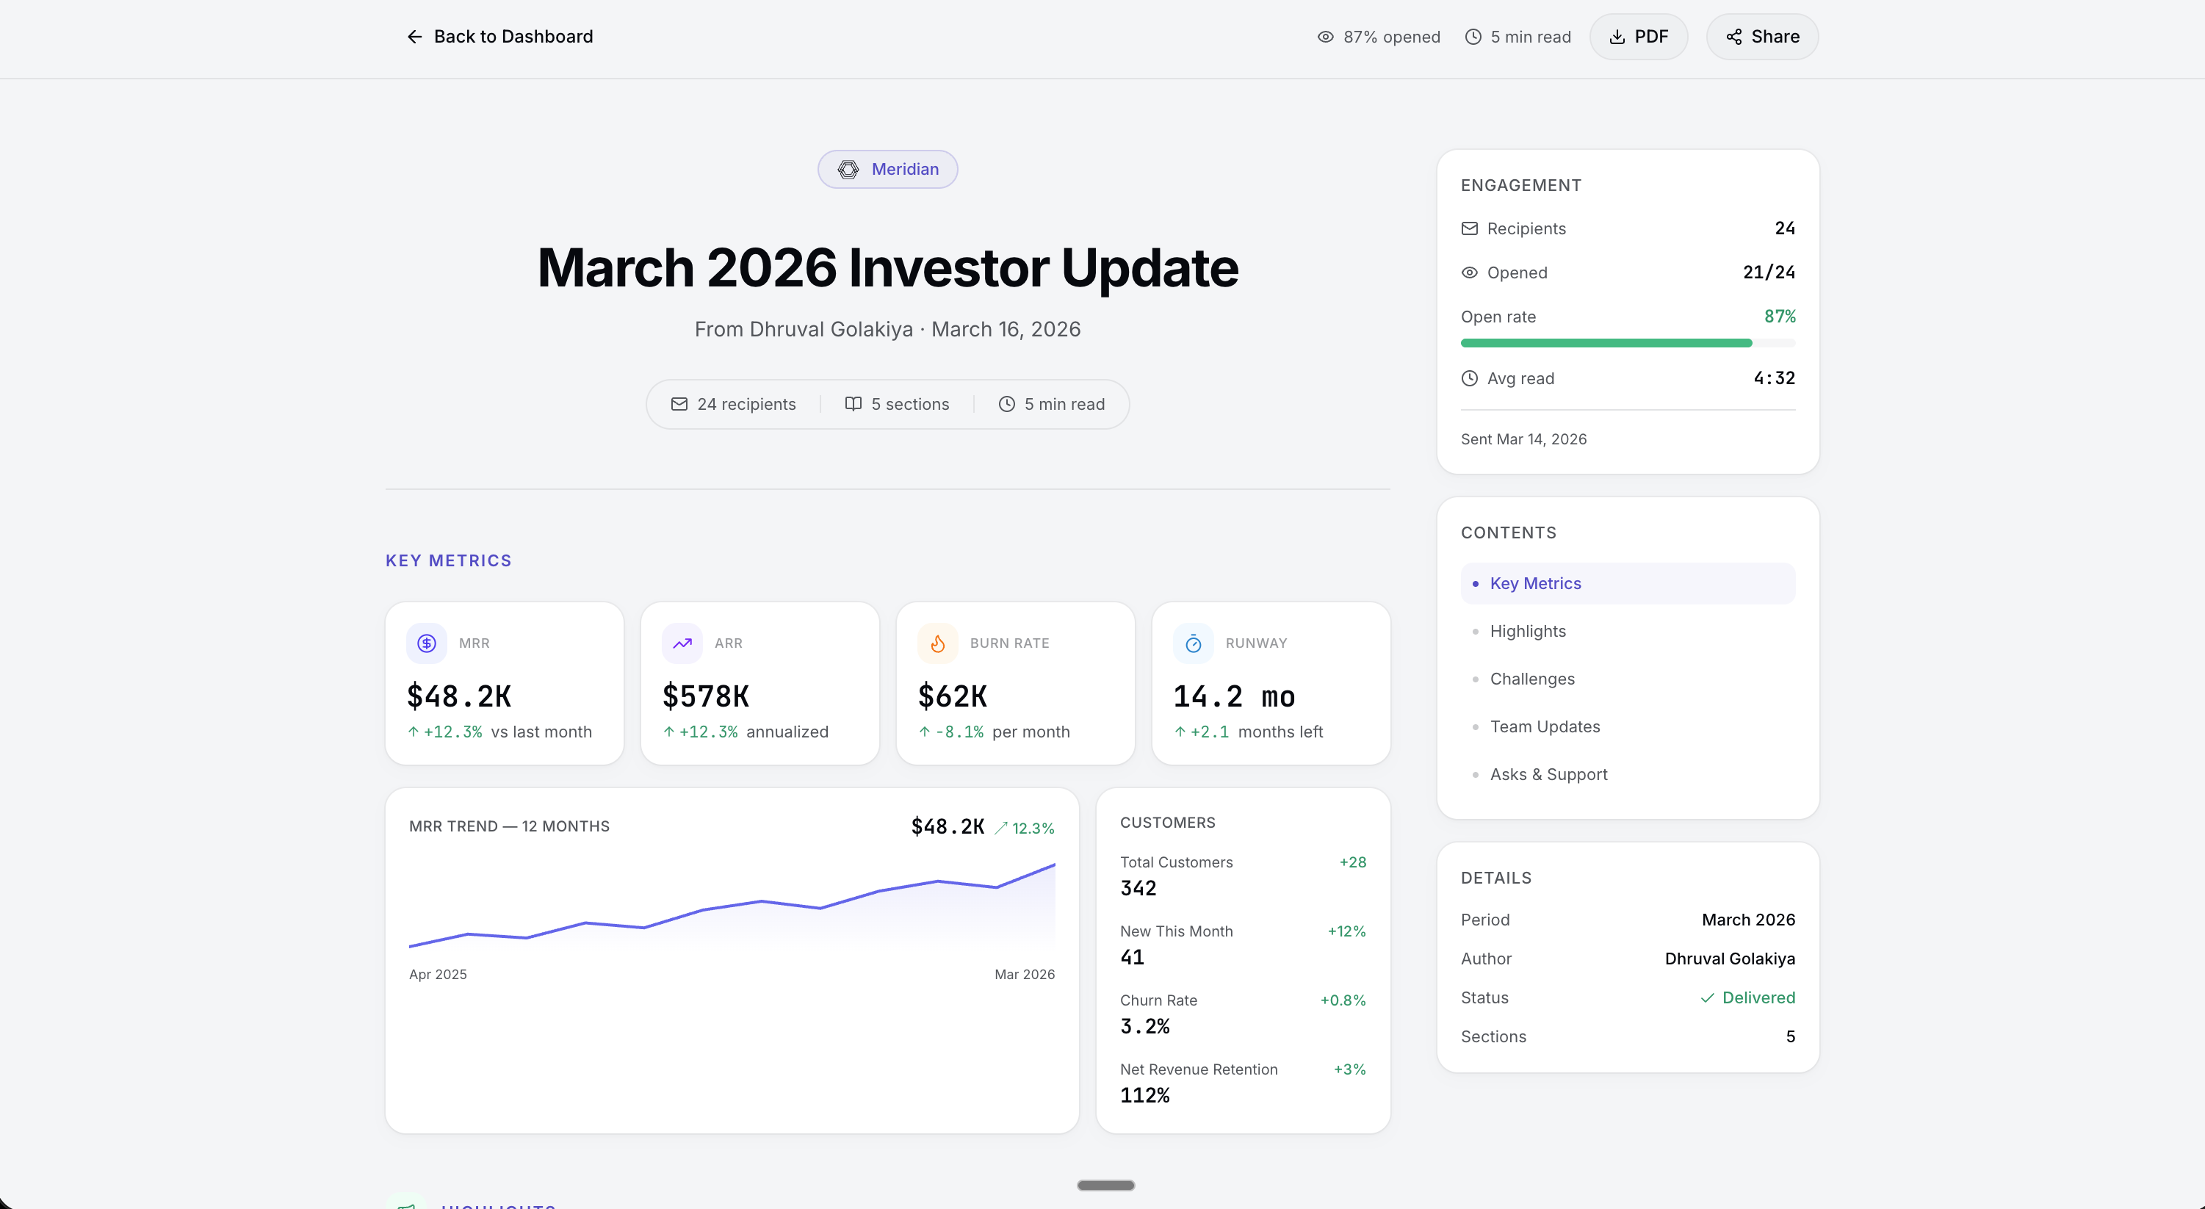Click the Churn Rate value 3.2%
The width and height of the screenshot is (2205, 1209).
[x=1145, y=1027]
